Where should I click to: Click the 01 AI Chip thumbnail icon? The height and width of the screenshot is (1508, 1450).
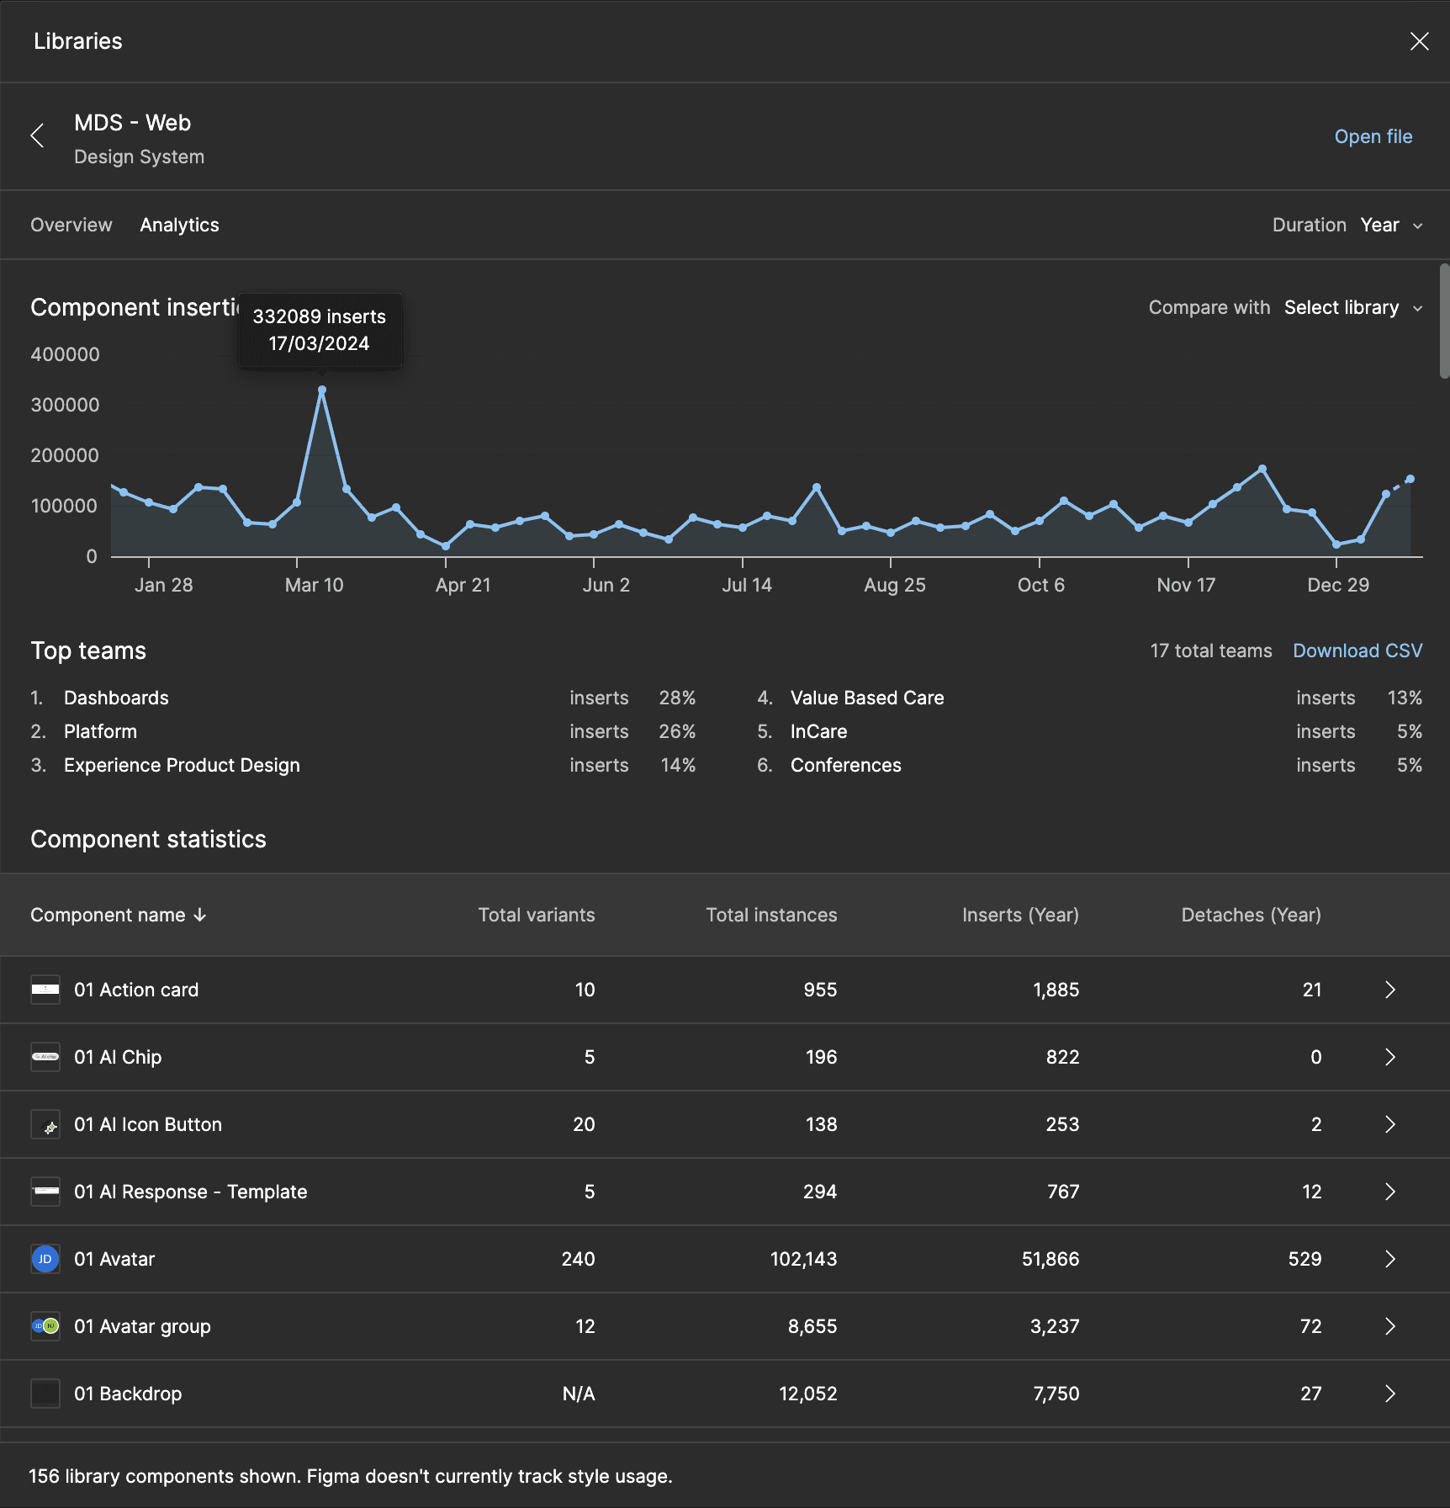45,1057
